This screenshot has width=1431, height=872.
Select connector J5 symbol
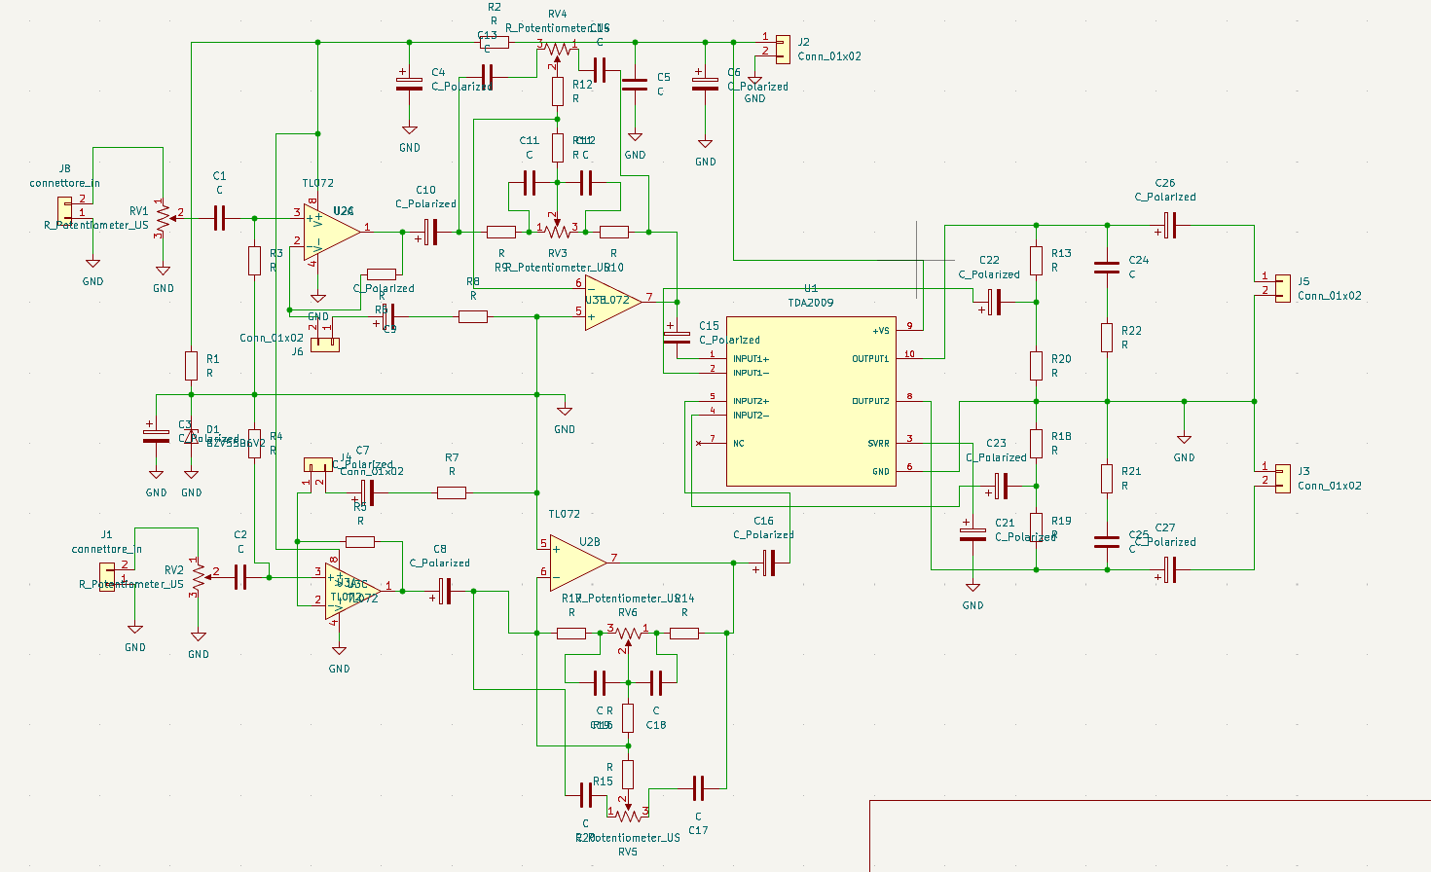[1283, 288]
